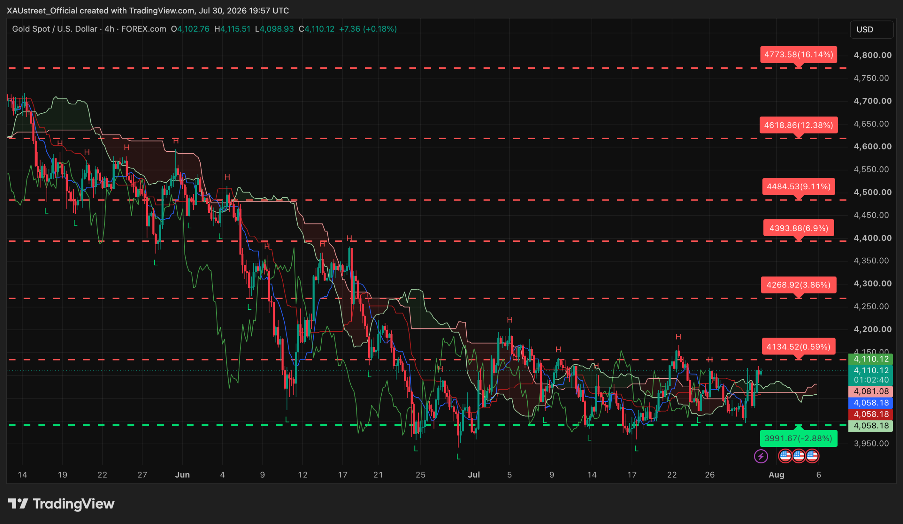Click the rightmost US flag economic event icon

tap(812, 456)
